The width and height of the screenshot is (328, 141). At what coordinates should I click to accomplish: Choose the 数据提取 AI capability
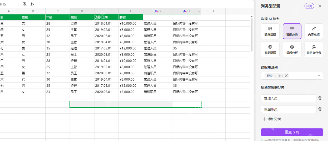click(x=270, y=31)
